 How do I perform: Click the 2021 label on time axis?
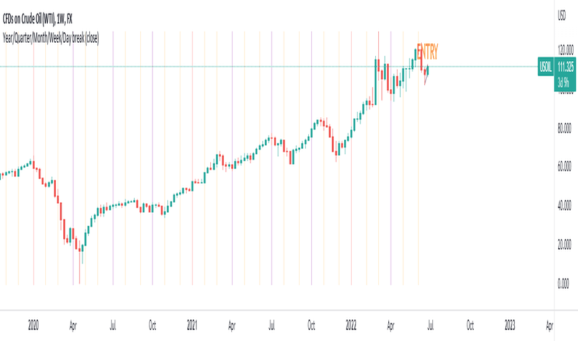tap(192, 325)
